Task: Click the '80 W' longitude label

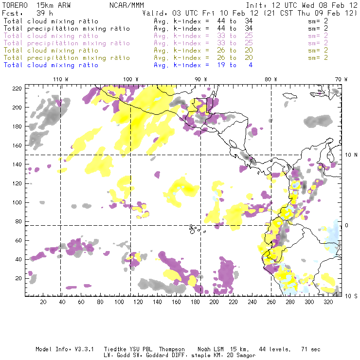Action: (270, 79)
